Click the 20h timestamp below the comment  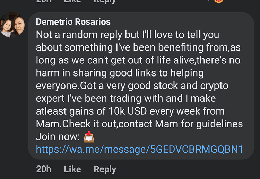(x=43, y=169)
